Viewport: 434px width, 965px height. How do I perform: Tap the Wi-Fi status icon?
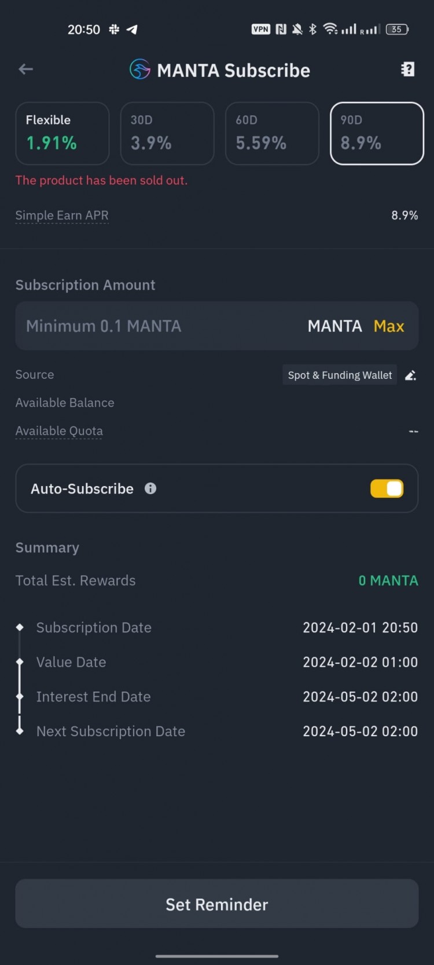click(x=330, y=29)
